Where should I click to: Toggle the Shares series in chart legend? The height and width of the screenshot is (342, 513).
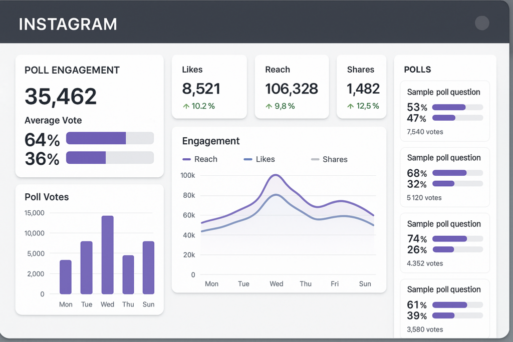coord(329,159)
